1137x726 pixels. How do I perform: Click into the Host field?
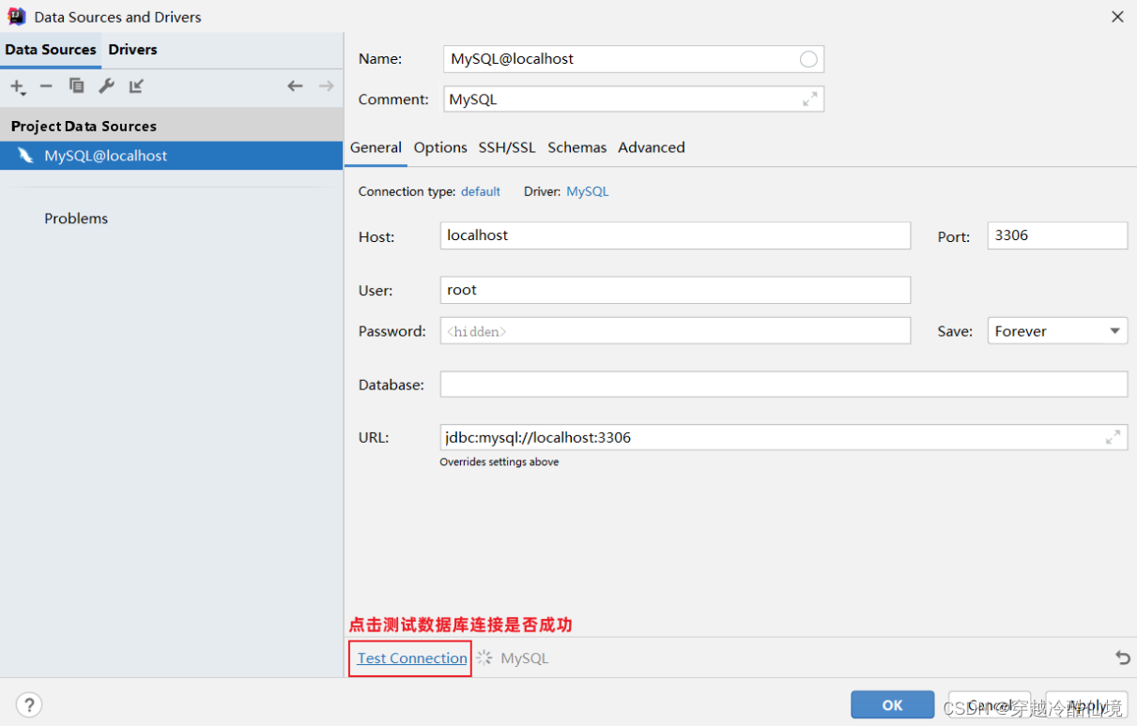tap(675, 235)
